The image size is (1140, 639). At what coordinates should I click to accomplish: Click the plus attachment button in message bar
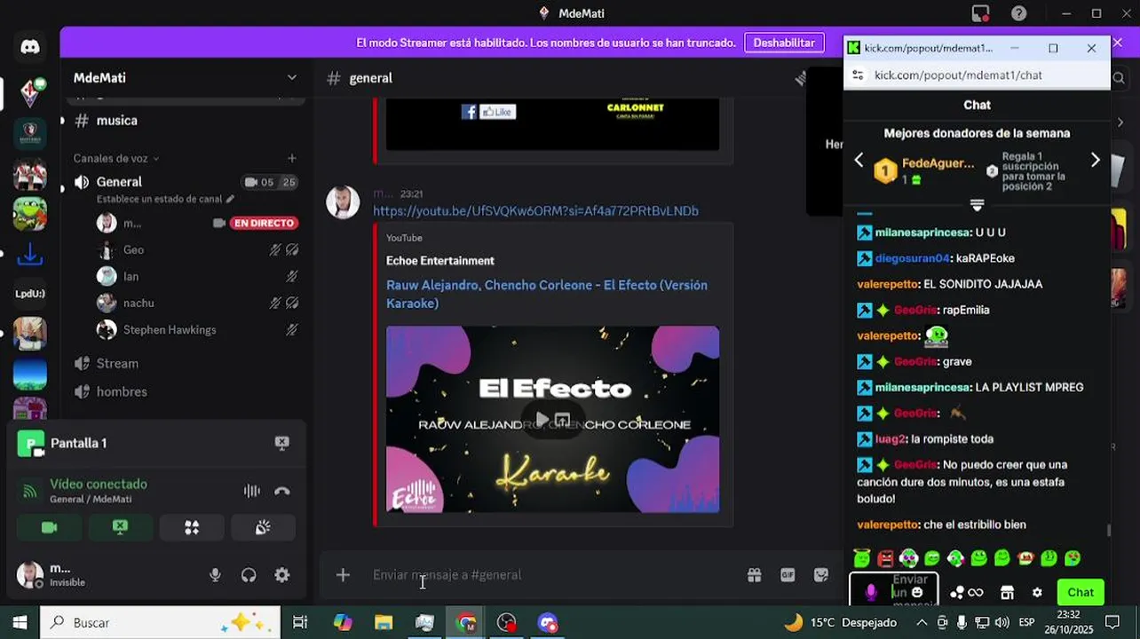[x=343, y=575]
